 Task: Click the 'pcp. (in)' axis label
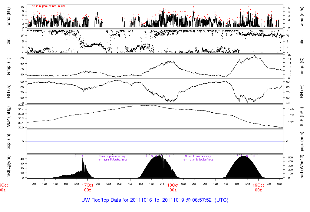click(8, 141)
